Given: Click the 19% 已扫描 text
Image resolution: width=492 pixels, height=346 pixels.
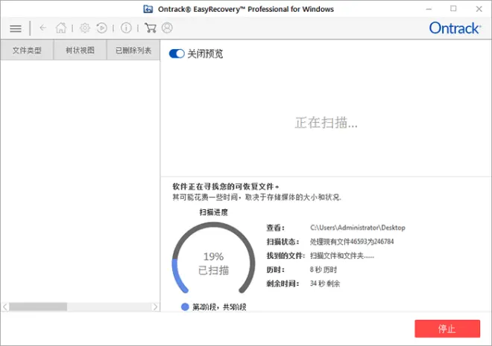Looking at the screenshot, I should click(x=213, y=263).
